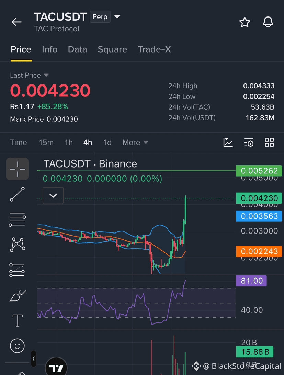Click the orange 0.002243 price label
The width and height of the screenshot is (284, 375).
click(259, 251)
